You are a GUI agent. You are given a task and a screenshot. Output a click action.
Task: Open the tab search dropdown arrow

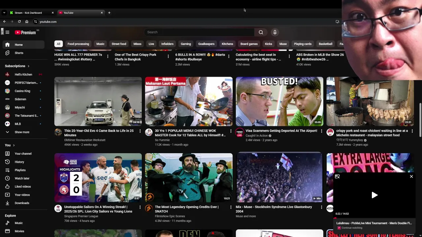4,13
